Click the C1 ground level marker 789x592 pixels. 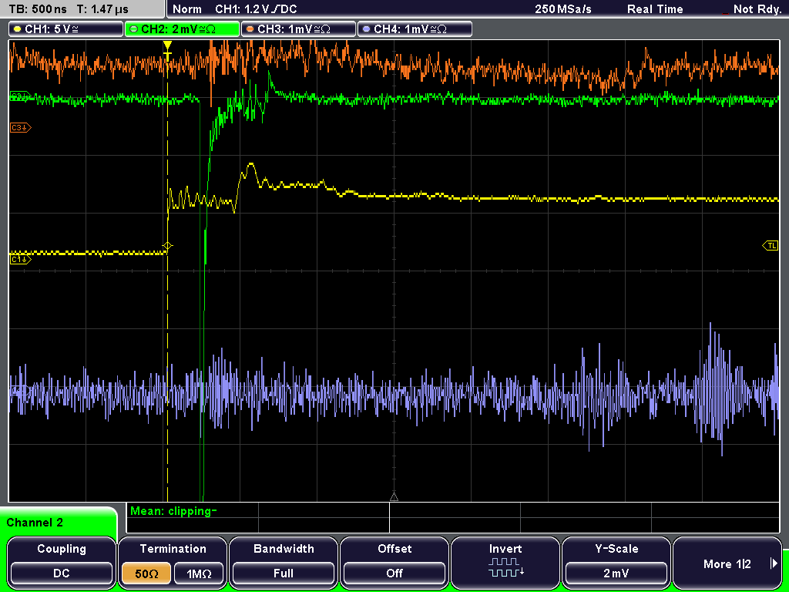(x=20, y=259)
